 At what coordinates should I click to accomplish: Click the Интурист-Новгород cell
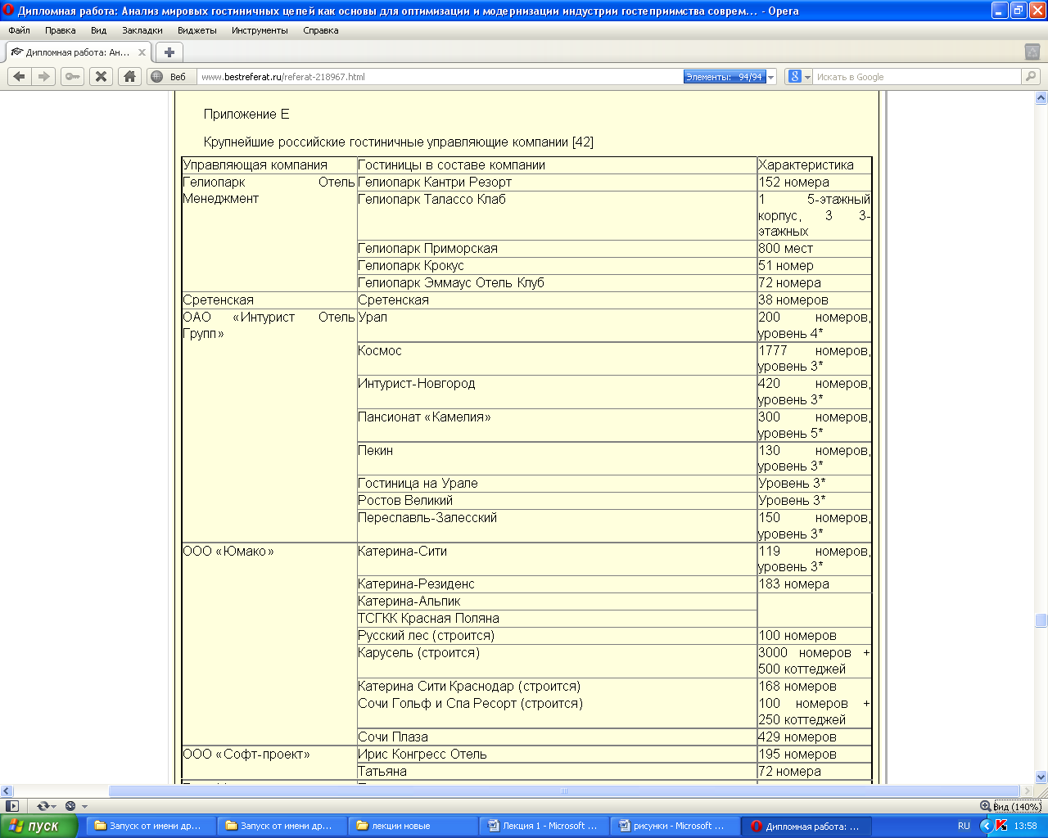click(x=557, y=392)
